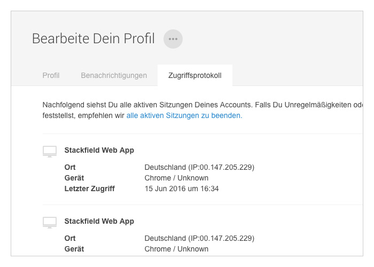Click the monitor icon of second session

coord(50,222)
